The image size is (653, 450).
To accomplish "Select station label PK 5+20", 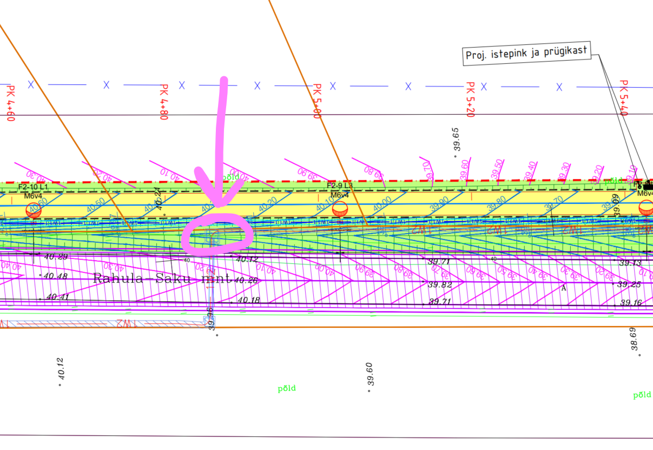I will (x=470, y=100).
